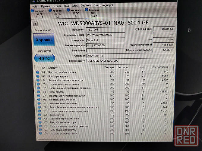
Task: Select the Частота ошибок записи row
Action: [x=103, y=134]
